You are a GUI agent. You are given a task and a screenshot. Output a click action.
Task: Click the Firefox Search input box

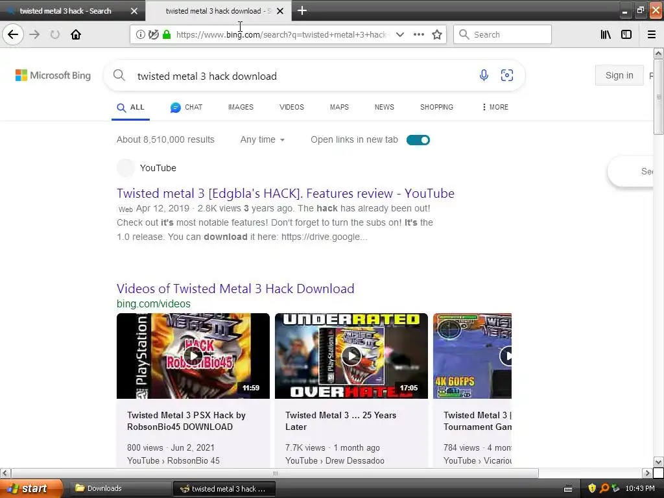coord(503,35)
